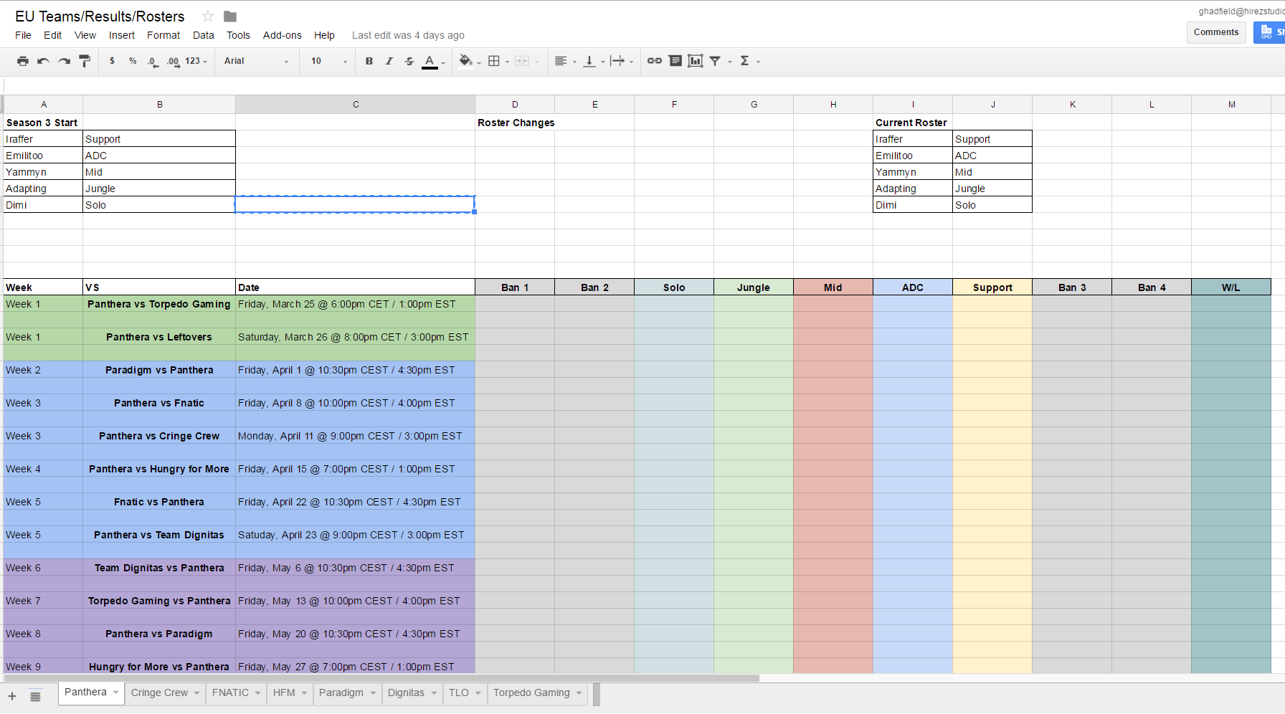Toggle bold formatting
The height and width of the screenshot is (714, 1285).
click(x=369, y=61)
